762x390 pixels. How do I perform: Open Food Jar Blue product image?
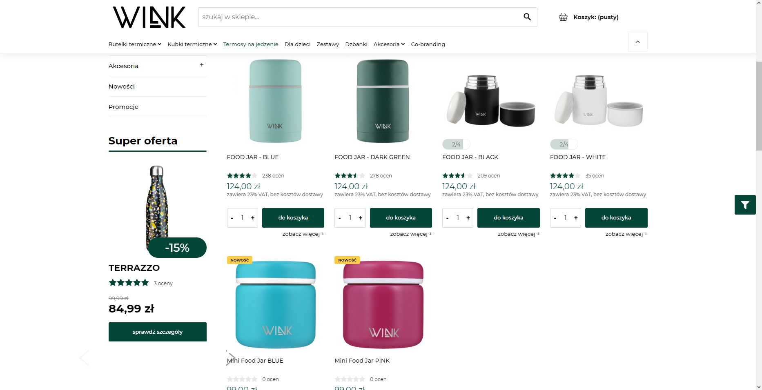click(276, 101)
